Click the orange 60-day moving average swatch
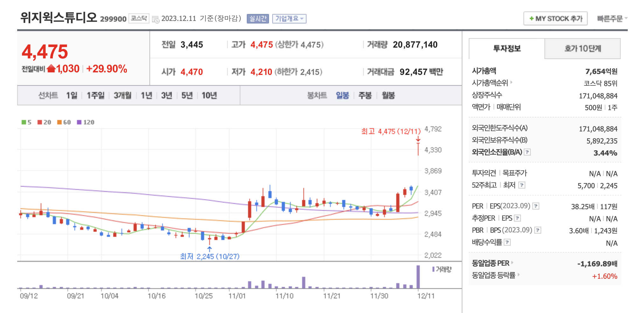The height and width of the screenshot is (313, 643). tap(59, 122)
